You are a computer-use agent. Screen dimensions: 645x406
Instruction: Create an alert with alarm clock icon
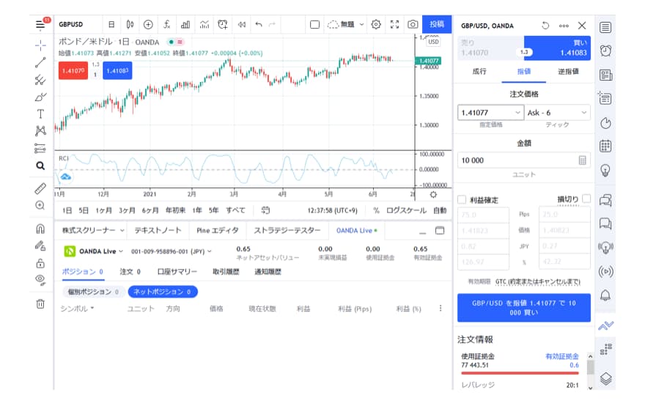click(223, 25)
